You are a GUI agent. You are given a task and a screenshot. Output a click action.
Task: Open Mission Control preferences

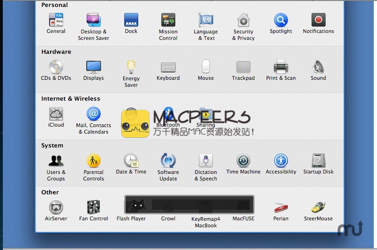[x=168, y=20]
